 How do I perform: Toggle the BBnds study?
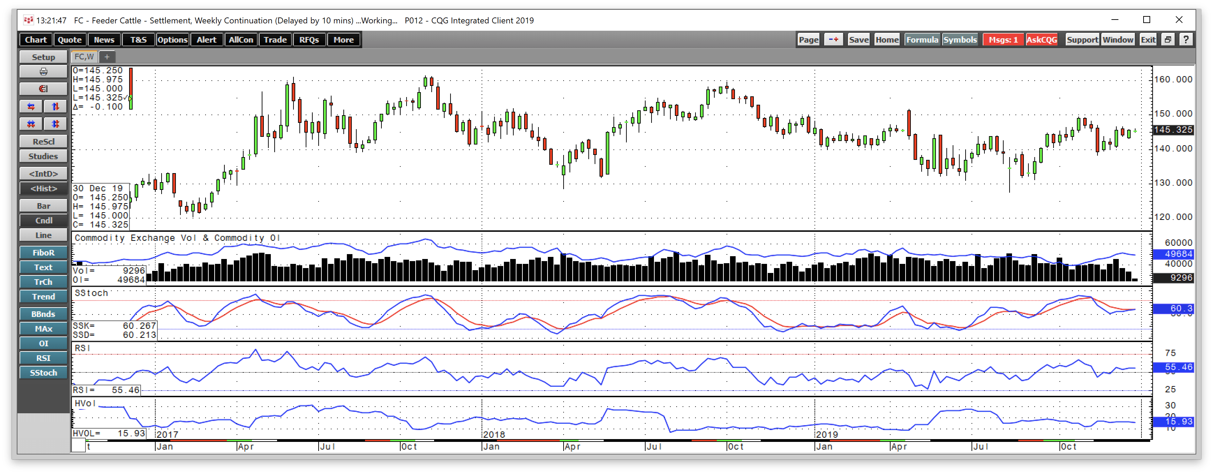[43, 314]
